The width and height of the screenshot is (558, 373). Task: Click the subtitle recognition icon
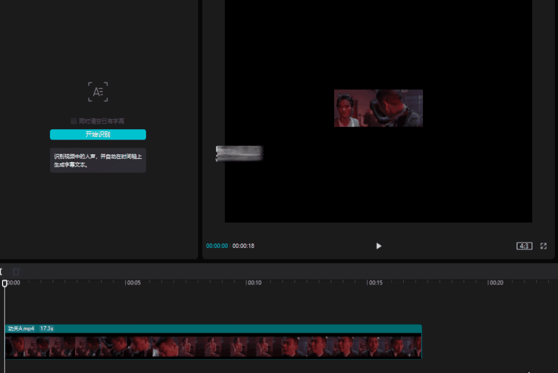98,92
